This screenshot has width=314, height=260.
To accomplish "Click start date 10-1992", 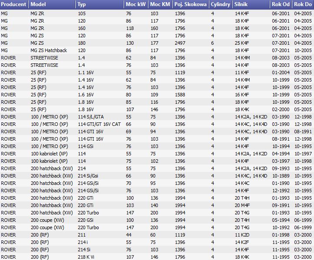I will (x=281, y=227).
